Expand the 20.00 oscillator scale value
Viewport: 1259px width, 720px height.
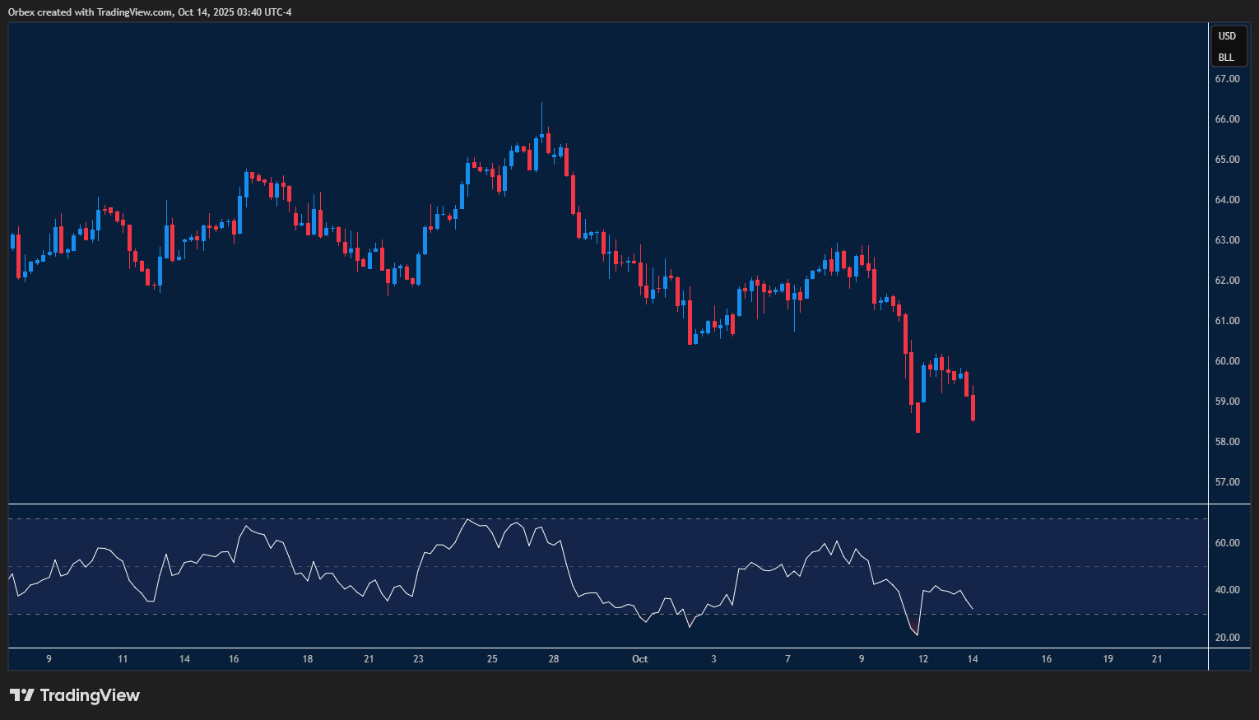[x=1227, y=636]
